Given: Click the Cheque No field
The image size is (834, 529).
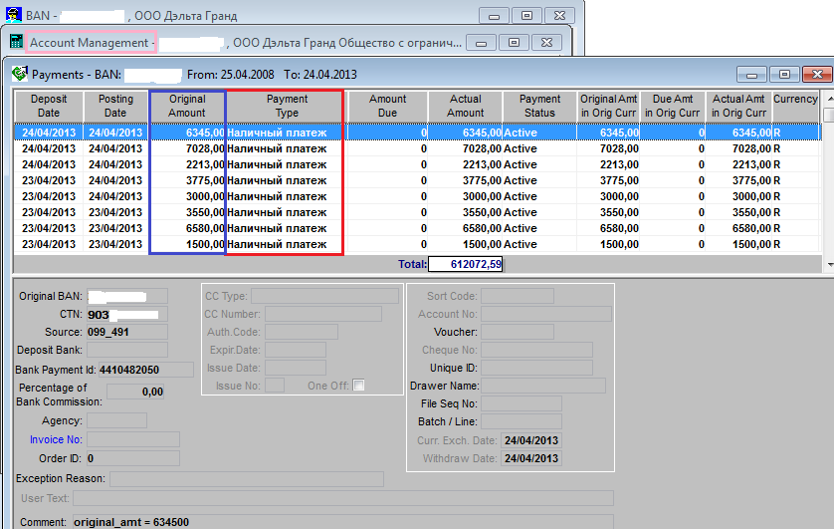Looking at the screenshot, I should coord(536,350).
